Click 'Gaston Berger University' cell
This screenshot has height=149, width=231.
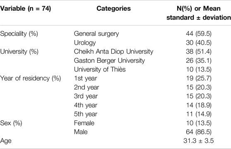[x=109, y=61]
